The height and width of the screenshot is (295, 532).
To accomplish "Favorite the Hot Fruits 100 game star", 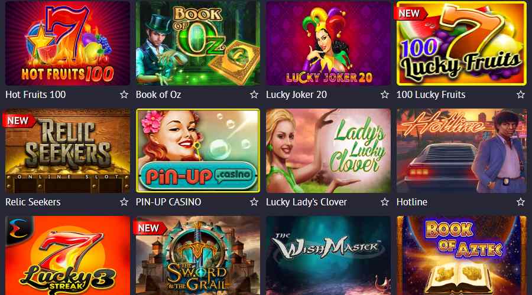I will coord(124,94).
